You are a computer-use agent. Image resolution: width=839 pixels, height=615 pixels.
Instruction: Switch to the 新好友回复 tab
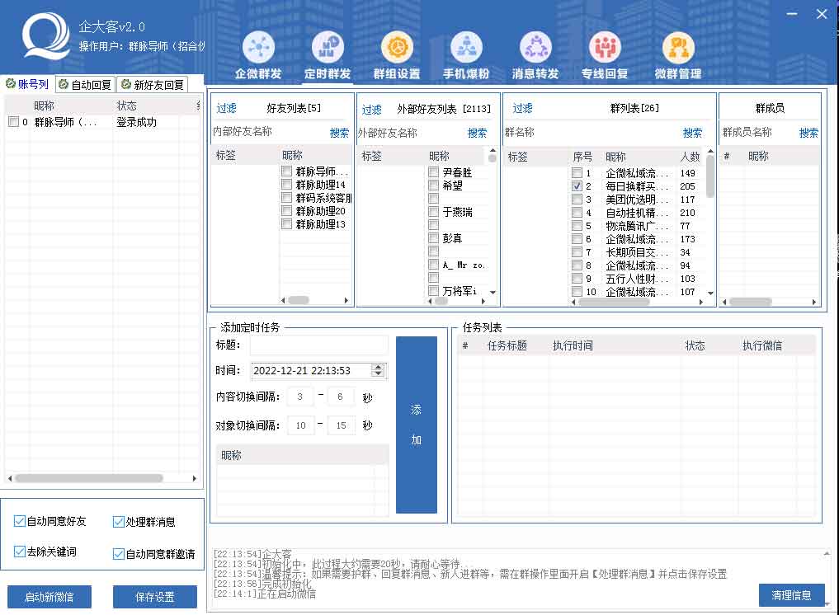point(153,84)
